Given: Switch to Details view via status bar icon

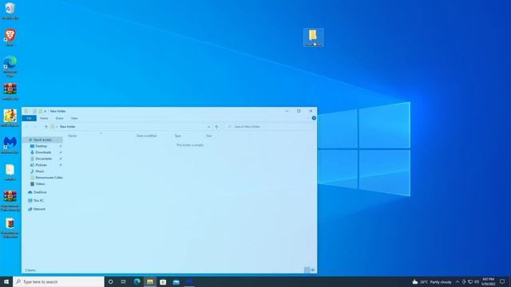Looking at the screenshot, I should [x=307, y=270].
